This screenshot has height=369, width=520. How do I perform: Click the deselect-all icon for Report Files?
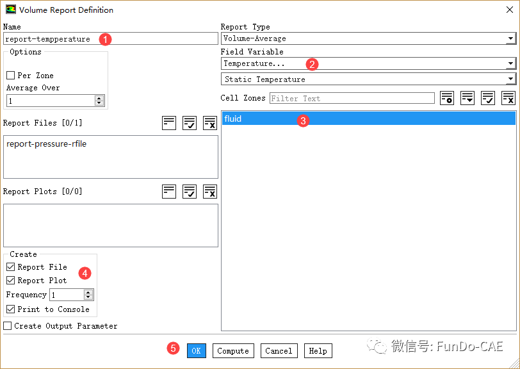[210, 123]
